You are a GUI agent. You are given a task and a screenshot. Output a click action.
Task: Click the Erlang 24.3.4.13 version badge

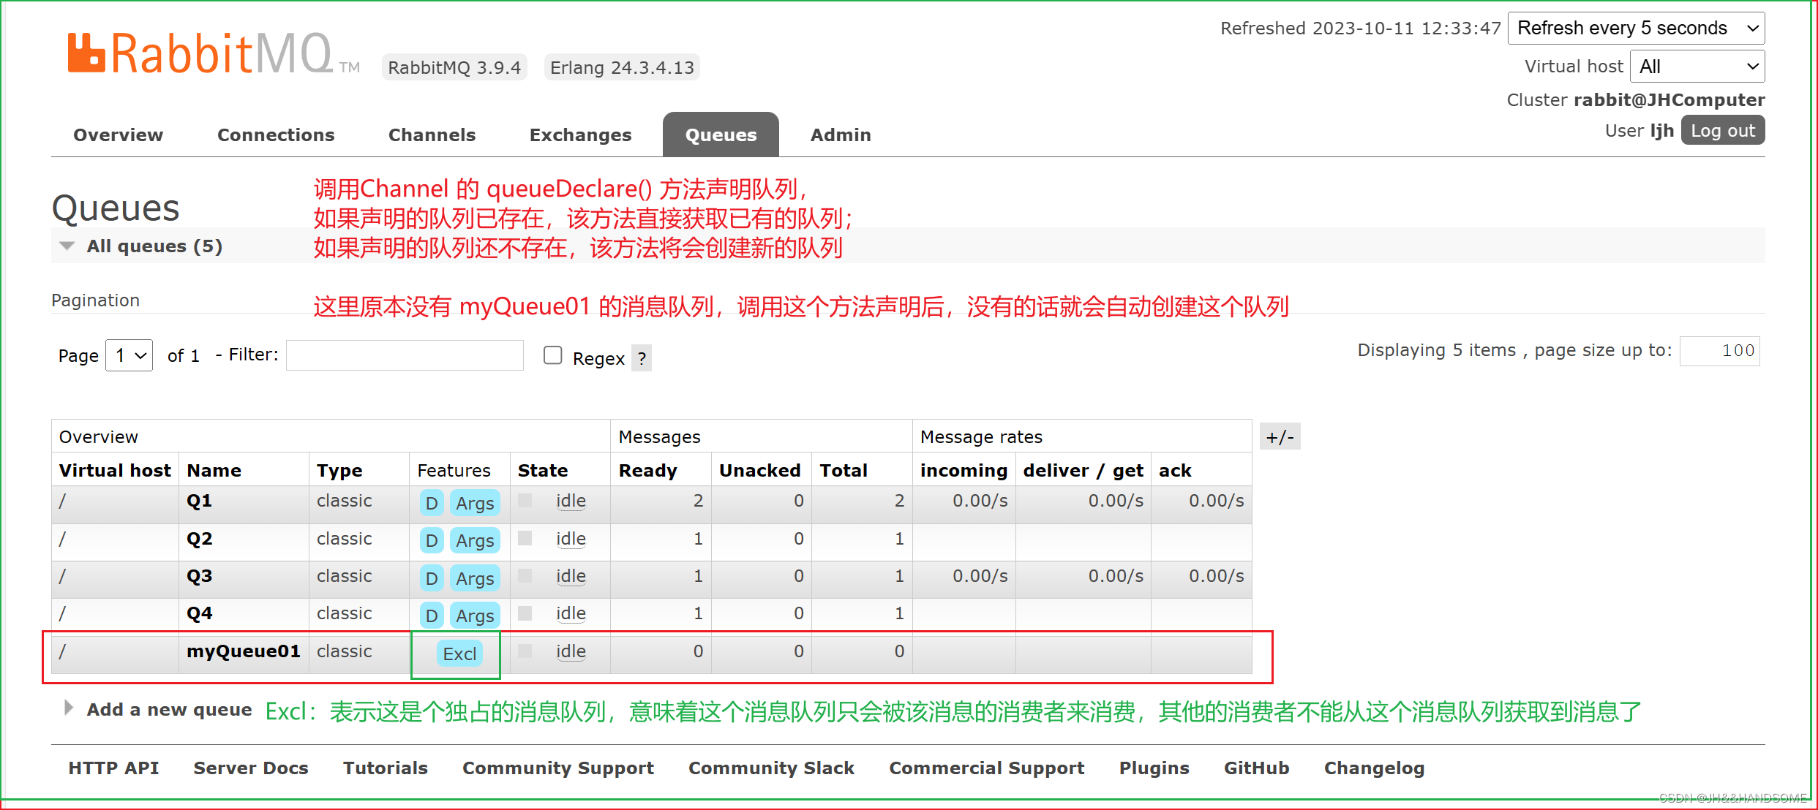click(622, 67)
